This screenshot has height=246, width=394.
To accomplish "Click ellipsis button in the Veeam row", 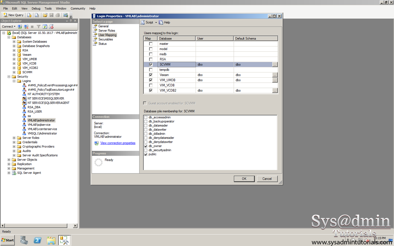I will tap(275, 75).
